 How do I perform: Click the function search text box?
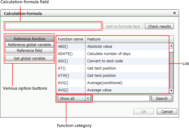click(121, 98)
